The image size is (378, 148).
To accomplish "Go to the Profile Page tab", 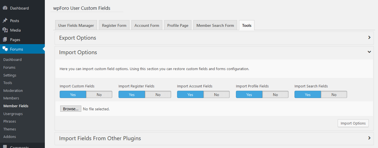I will tap(178, 25).
